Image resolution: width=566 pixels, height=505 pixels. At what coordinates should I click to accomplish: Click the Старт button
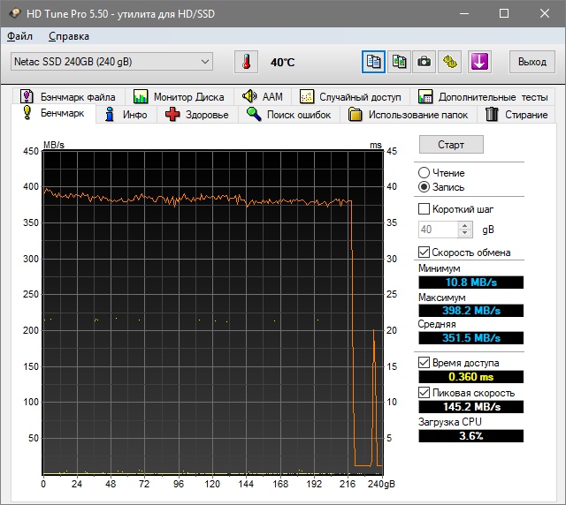coord(451,145)
